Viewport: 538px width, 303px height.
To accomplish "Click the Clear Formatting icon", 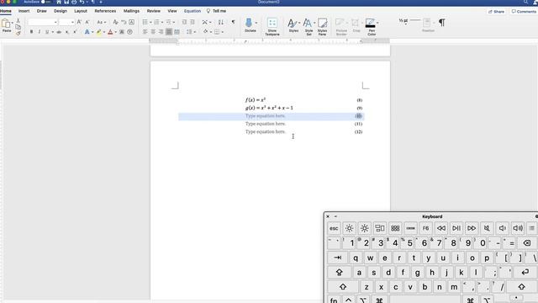I will pyautogui.click(x=115, y=22).
